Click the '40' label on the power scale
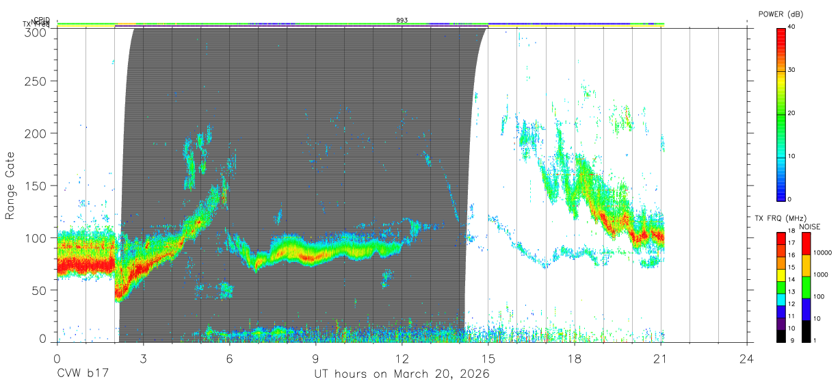The width and height of the screenshot is (840, 388). (x=792, y=27)
